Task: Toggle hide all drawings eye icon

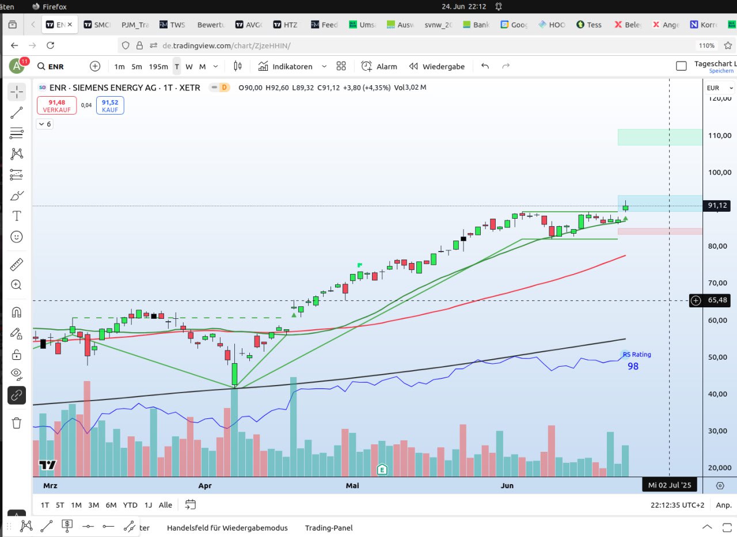Action: [x=17, y=374]
